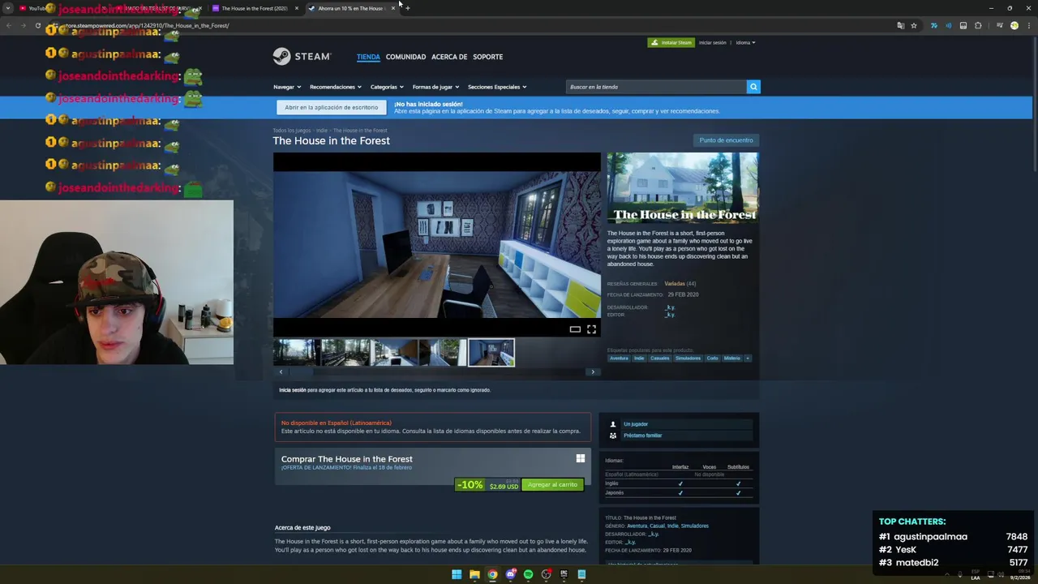Click Punto de encuentro button
1038x584 pixels.
coord(726,140)
